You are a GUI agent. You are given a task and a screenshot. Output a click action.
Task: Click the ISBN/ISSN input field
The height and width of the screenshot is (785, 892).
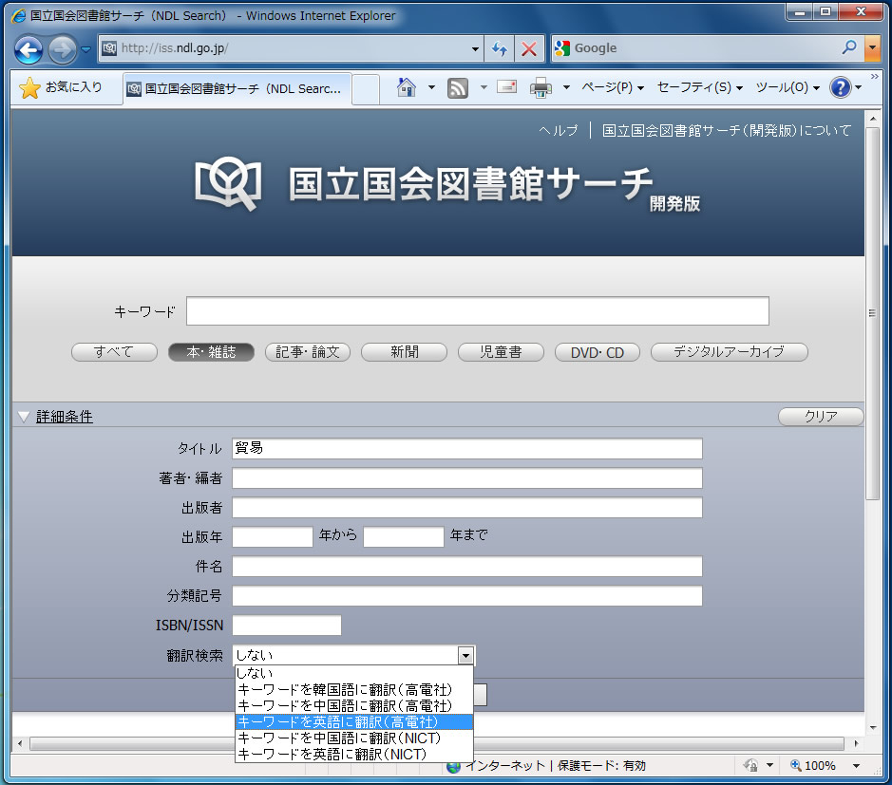287,626
